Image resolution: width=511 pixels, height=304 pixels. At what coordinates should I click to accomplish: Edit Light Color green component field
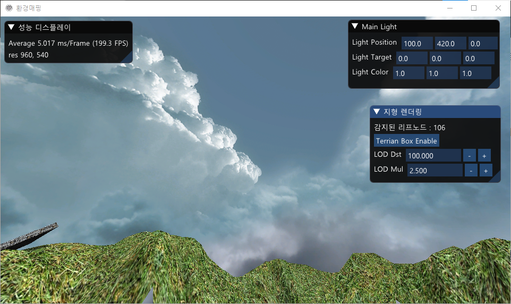pos(442,73)
